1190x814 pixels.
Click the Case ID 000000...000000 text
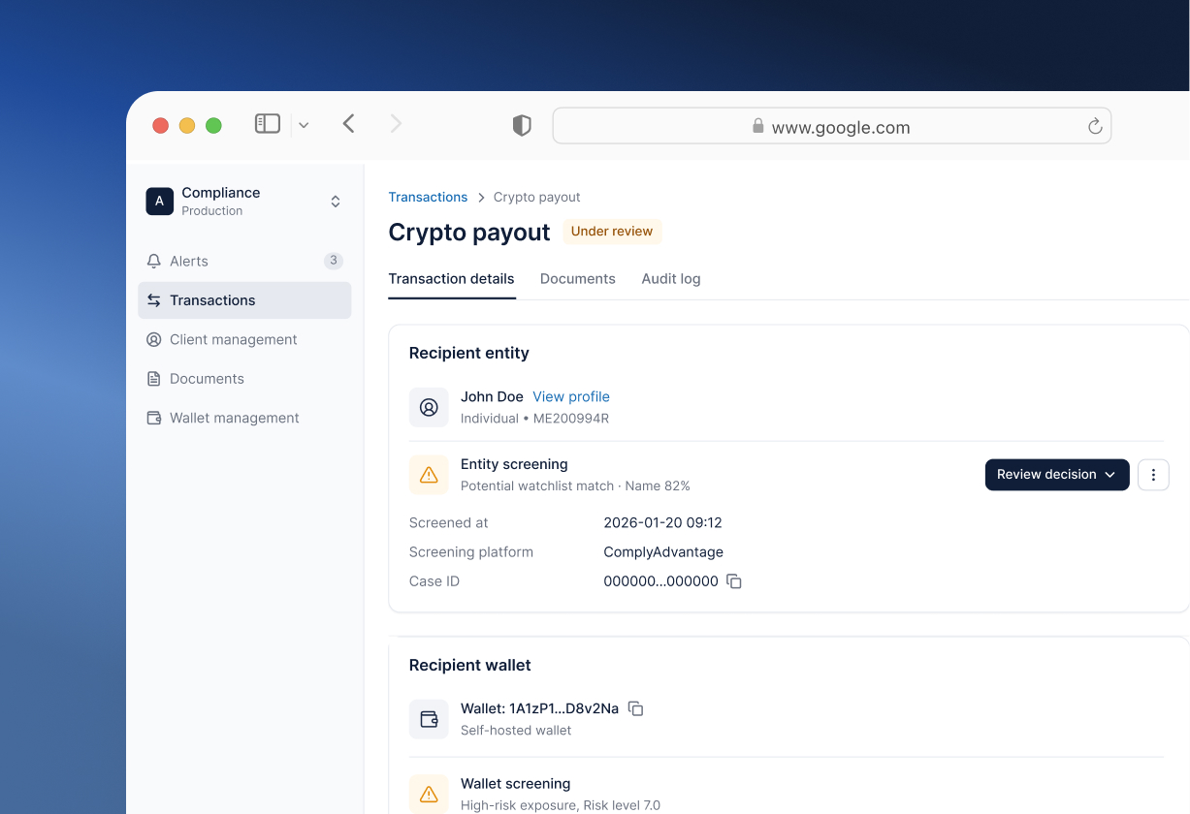click(x=660, y=581)
